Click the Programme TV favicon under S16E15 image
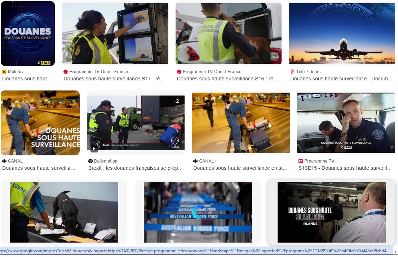 [301, 161]
